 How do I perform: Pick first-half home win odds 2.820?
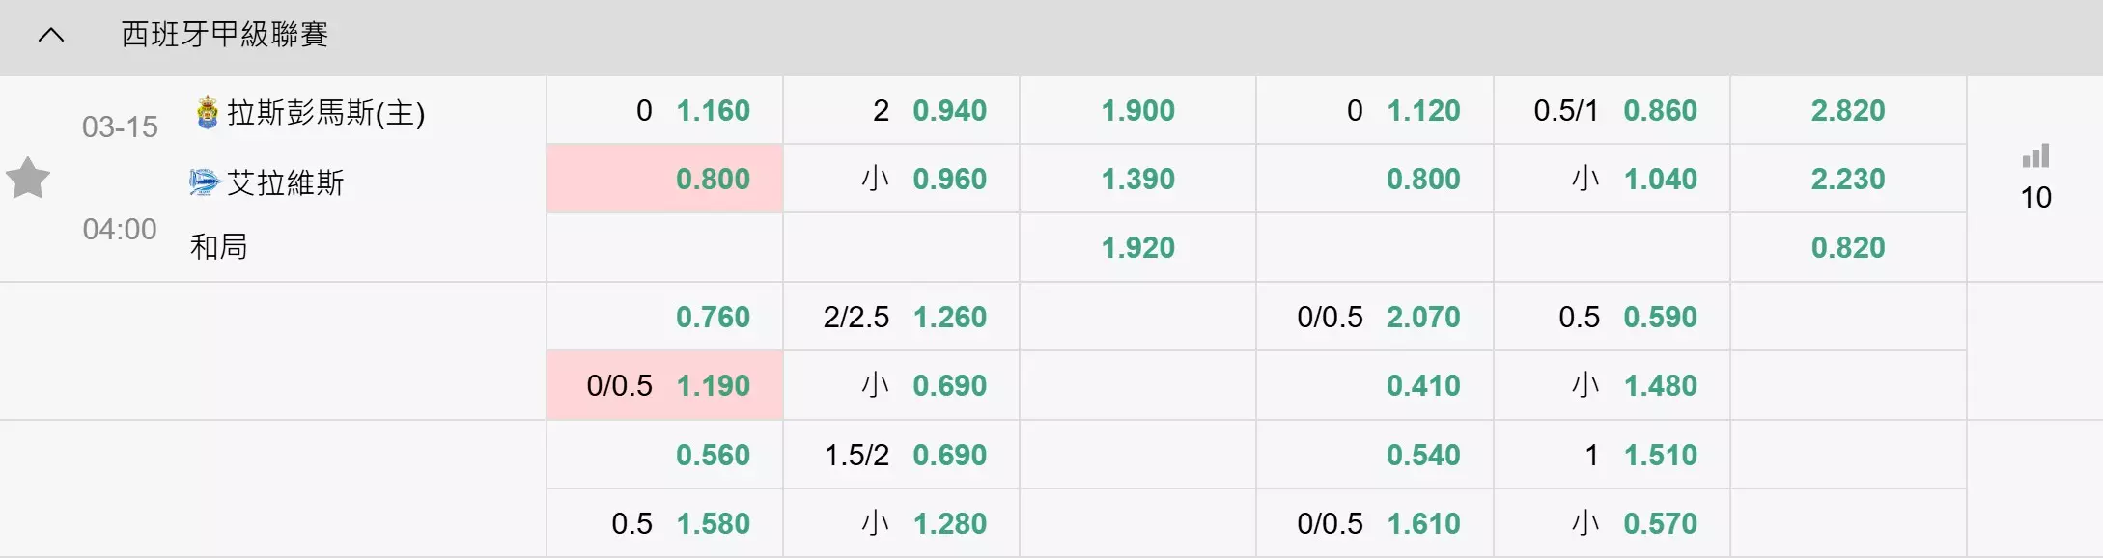pos(1848,110)
